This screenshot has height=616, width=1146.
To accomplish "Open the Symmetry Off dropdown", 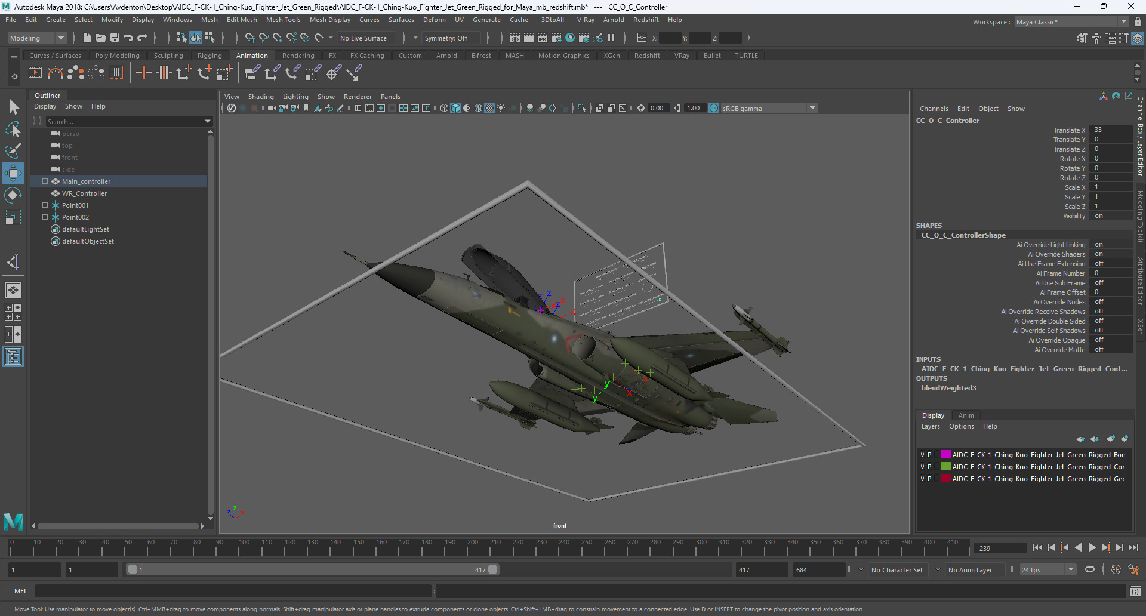I will pyautogui.click(x=451, y=38).
